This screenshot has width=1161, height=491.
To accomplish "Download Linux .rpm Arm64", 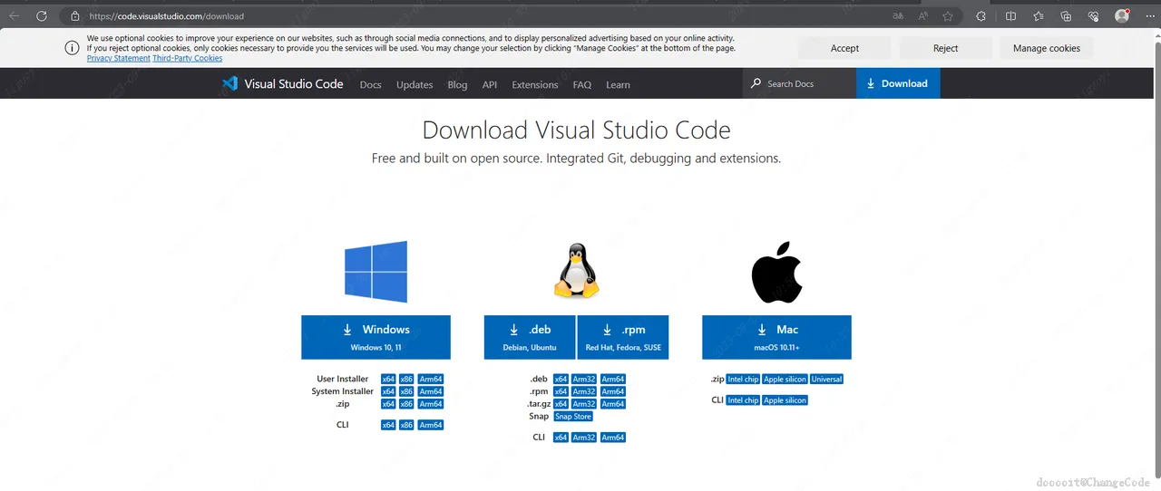I will point(613,391).
